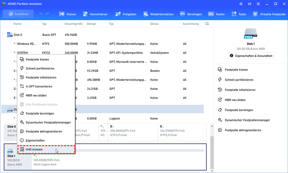Click the Disk 1 label in the disk map
The width and height of the screenshot is (288, 173).
pos(11,156)
